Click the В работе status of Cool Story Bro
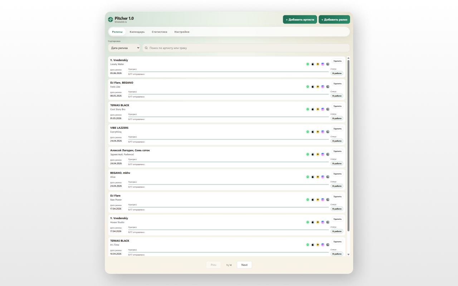Viewport: 458px width, 286px height. coord(337,118)
